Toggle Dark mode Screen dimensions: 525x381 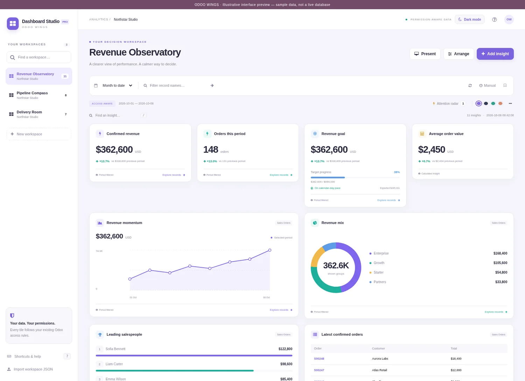470,20
